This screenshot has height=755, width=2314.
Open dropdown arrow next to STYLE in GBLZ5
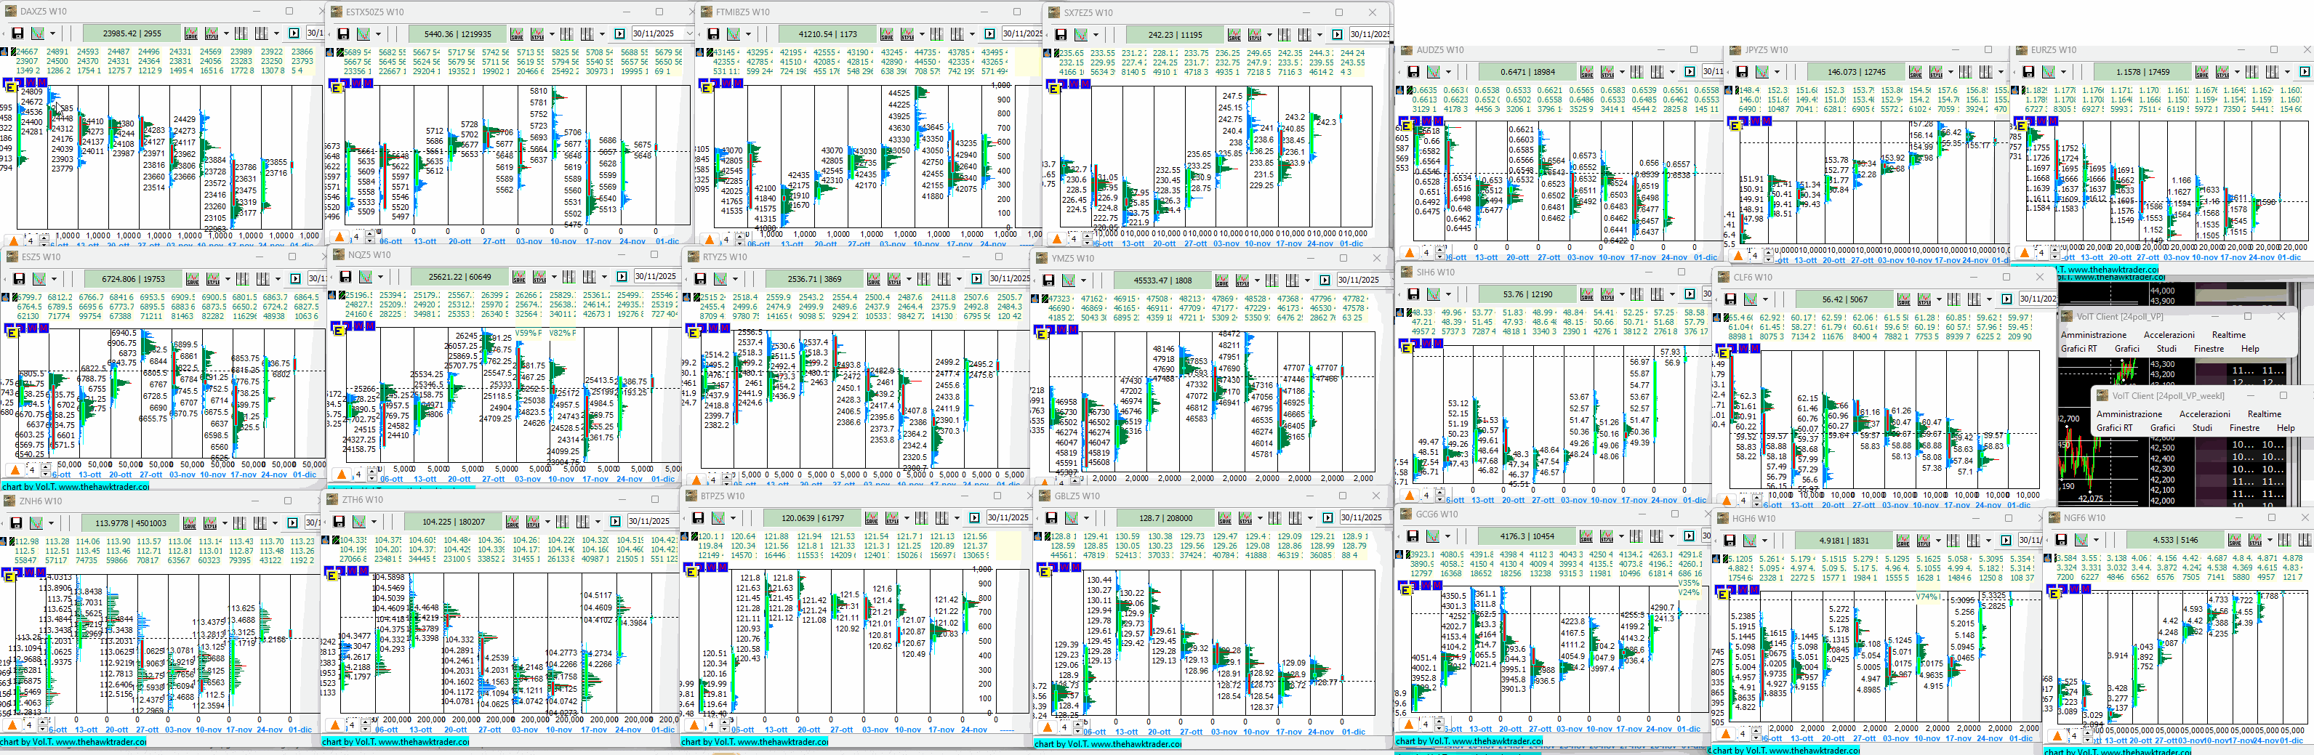[1259, 518]
